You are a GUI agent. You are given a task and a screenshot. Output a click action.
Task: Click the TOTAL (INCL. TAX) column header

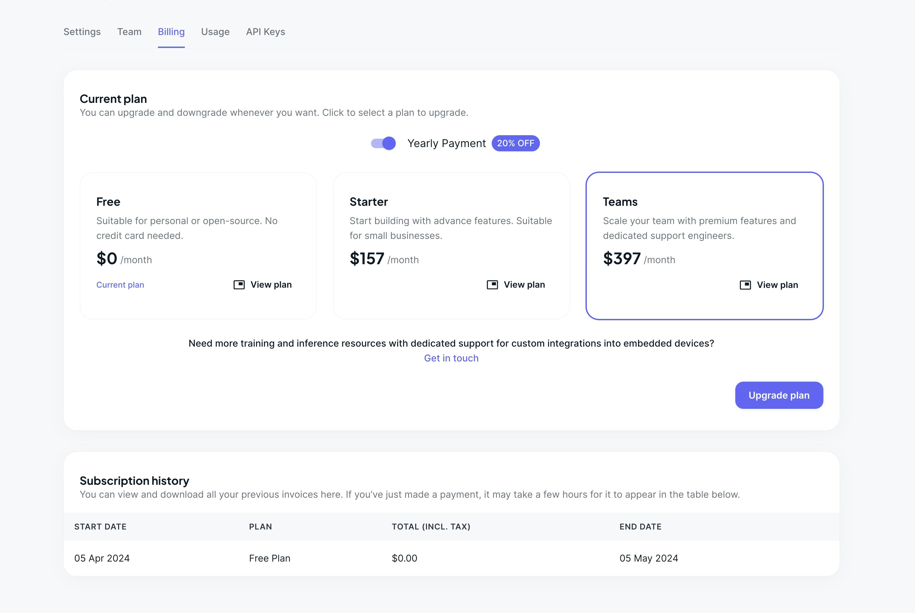pyautogui.click(x=431, y=527)
